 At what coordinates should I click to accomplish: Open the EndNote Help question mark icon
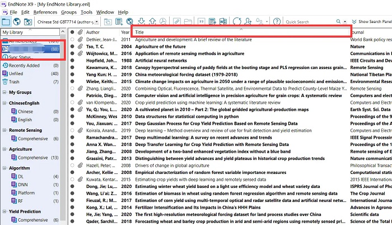(277, 21)
